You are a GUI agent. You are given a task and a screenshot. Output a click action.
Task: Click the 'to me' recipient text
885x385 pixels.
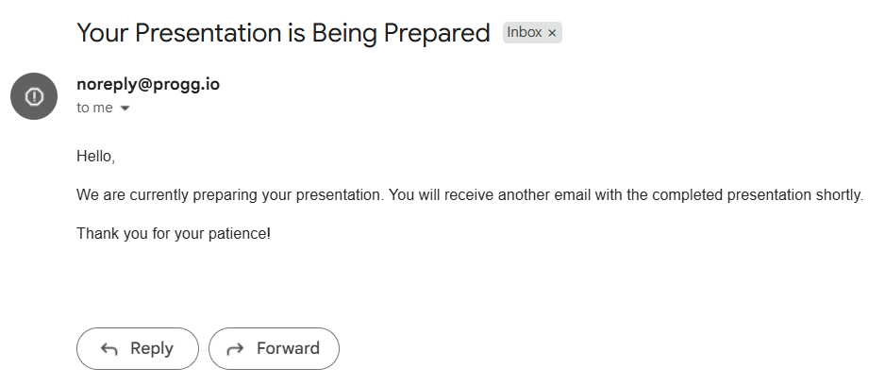tap(94, 108)
